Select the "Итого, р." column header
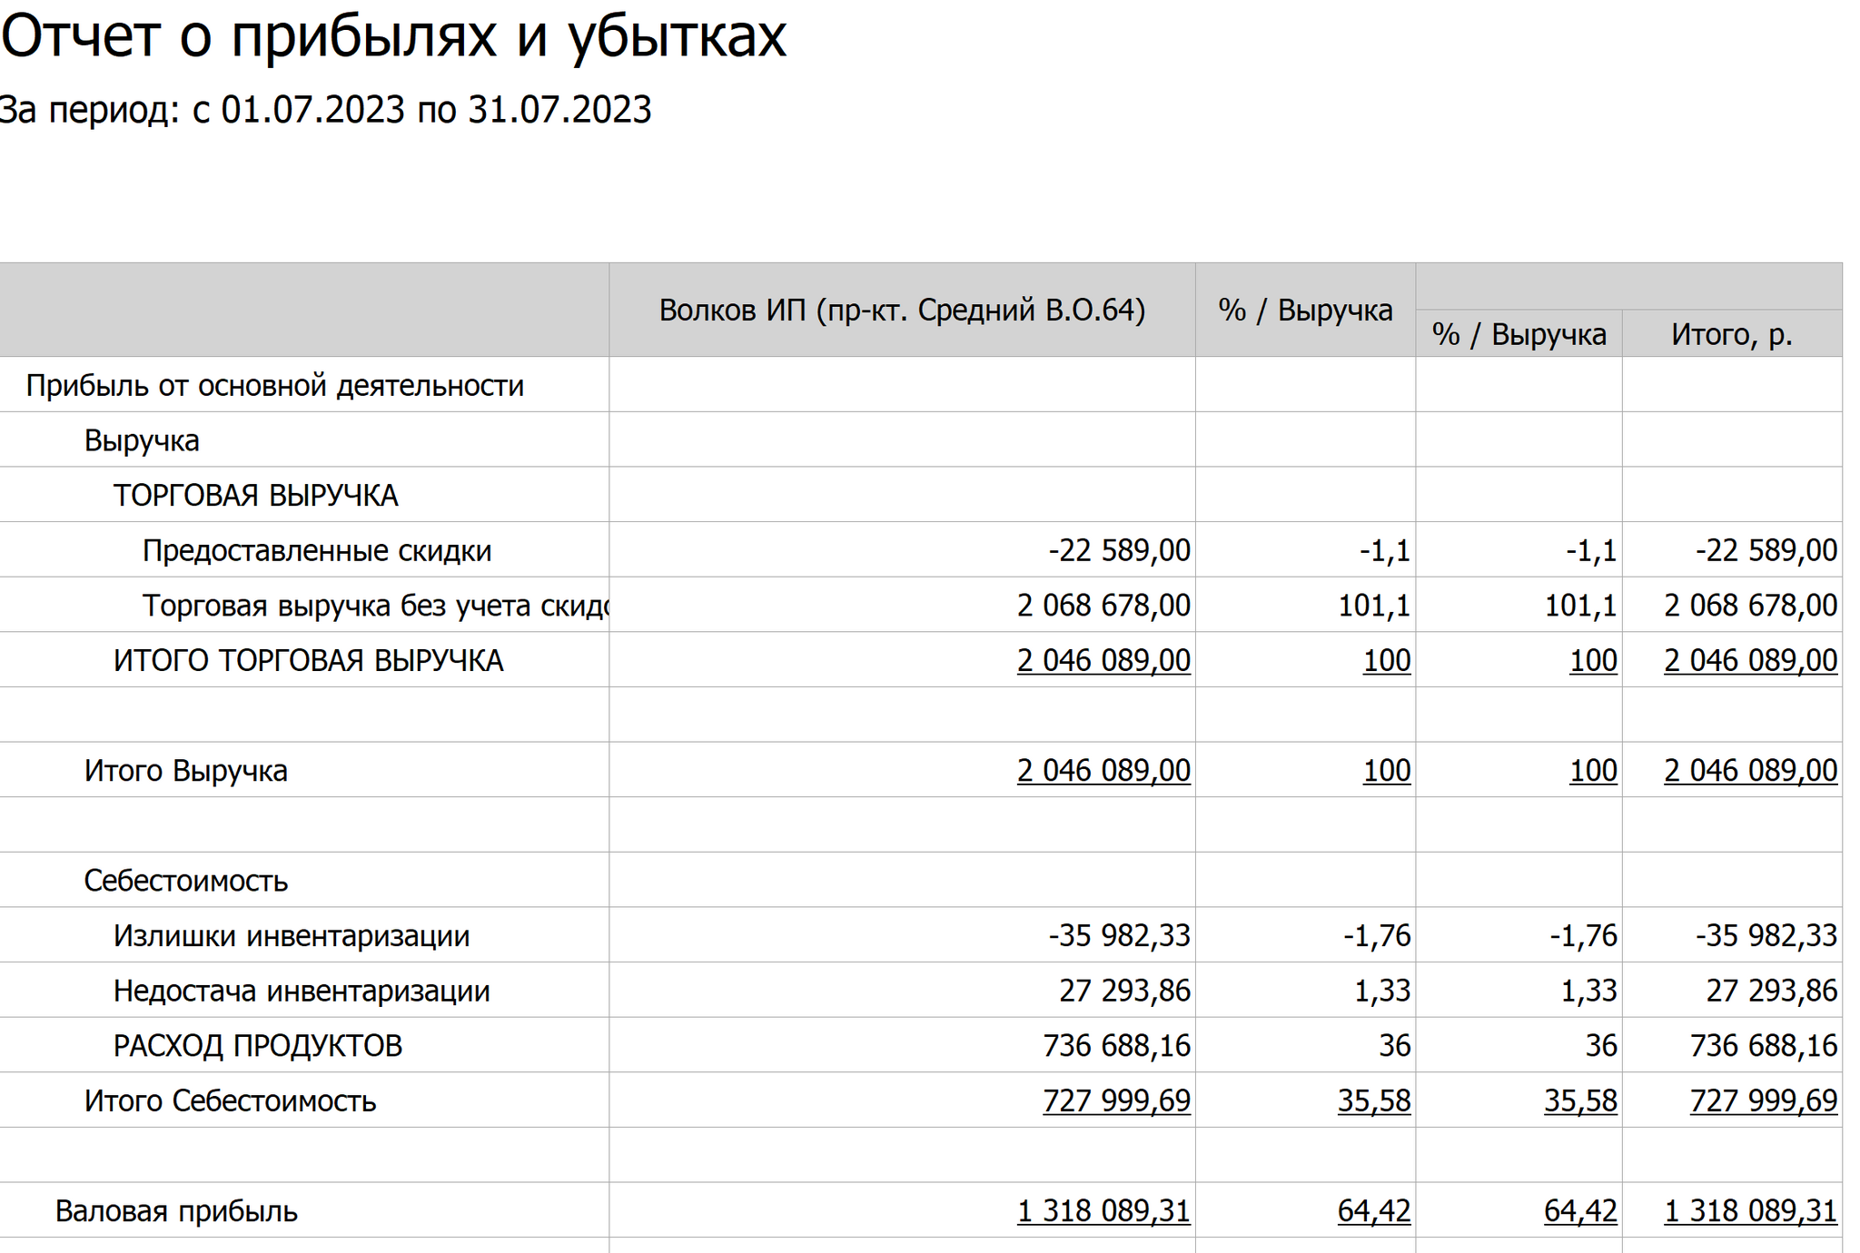Image resolution: width=1860 pixels, height=1253 pixels. (1731, 334)
